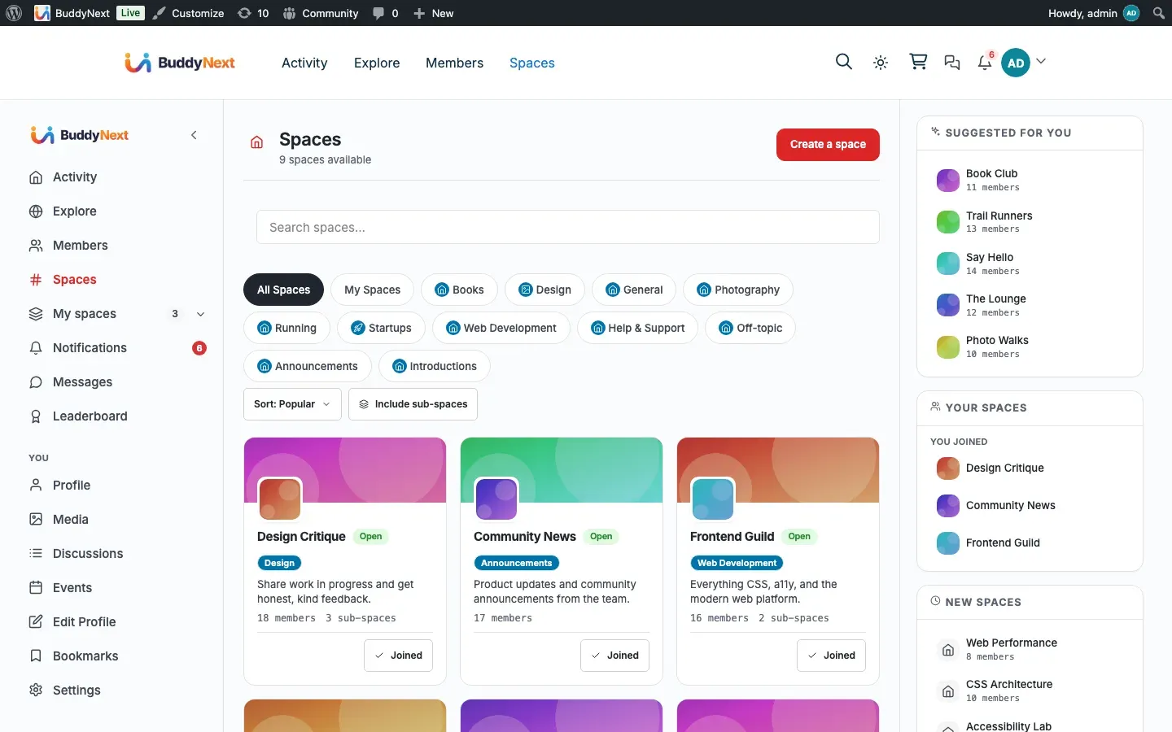This screenshot has width=1172, height=732.
Task: Open Explore in the left sidebar
Action: coord(117,211)
